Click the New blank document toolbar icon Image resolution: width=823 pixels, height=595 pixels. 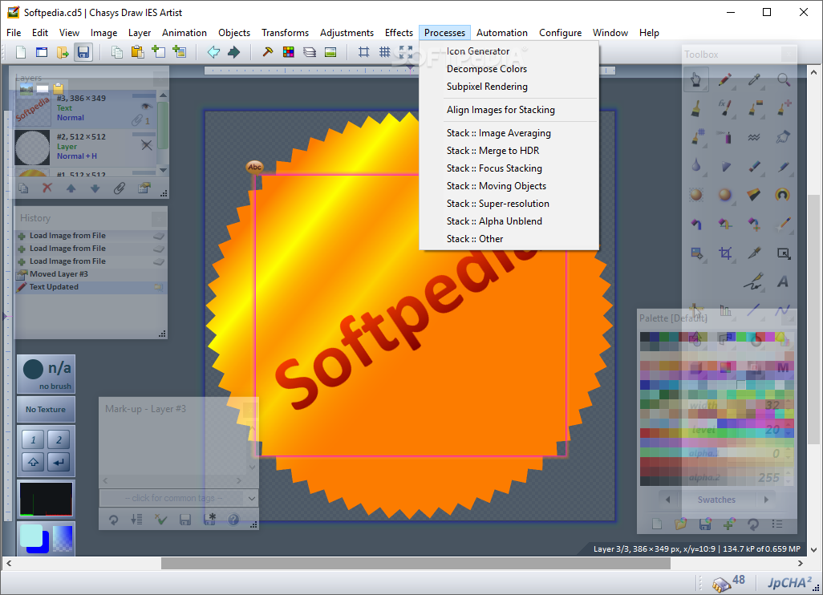click(x=21, y=52)
